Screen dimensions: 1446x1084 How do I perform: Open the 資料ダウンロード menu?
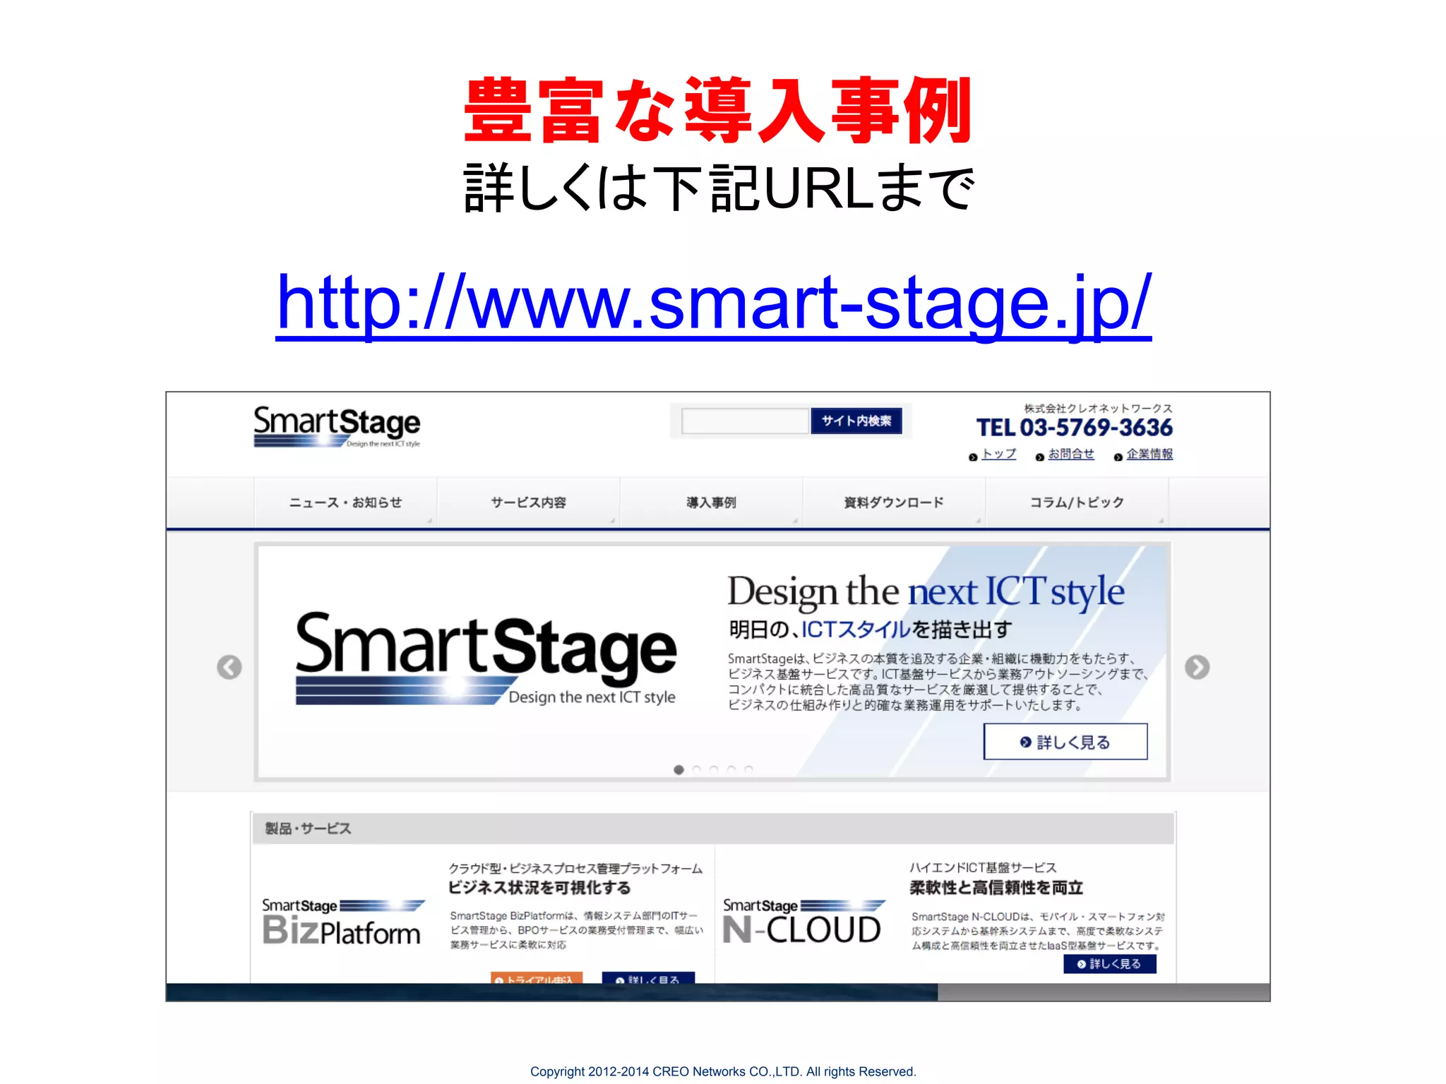click(894, 502)
